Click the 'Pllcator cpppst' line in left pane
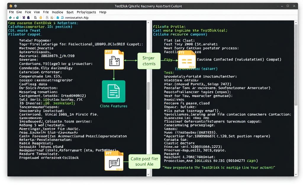 25,34
